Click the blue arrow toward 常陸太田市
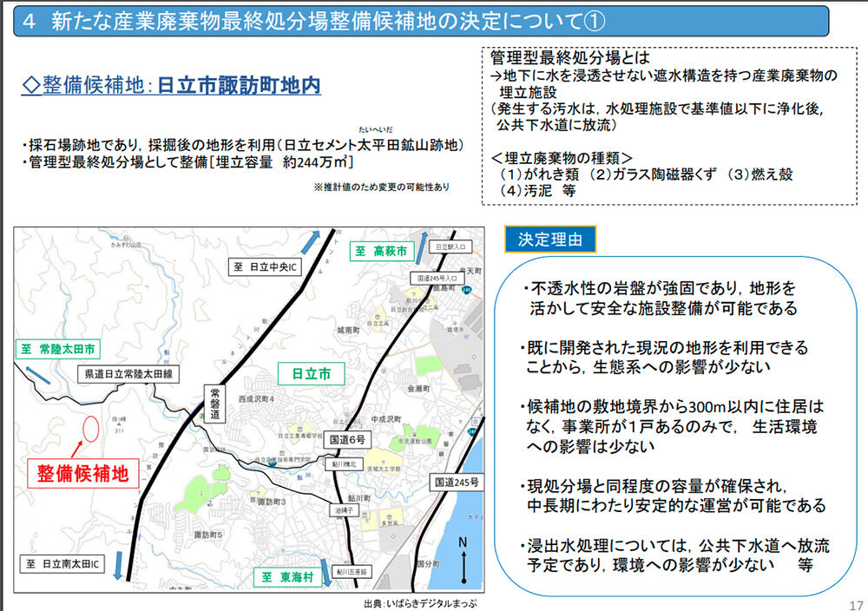The width and height of the screenshot is (868, 611). [37, 375]
